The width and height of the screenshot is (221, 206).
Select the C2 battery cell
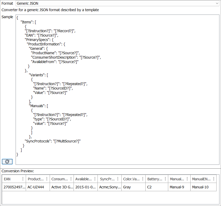(157, 187)
